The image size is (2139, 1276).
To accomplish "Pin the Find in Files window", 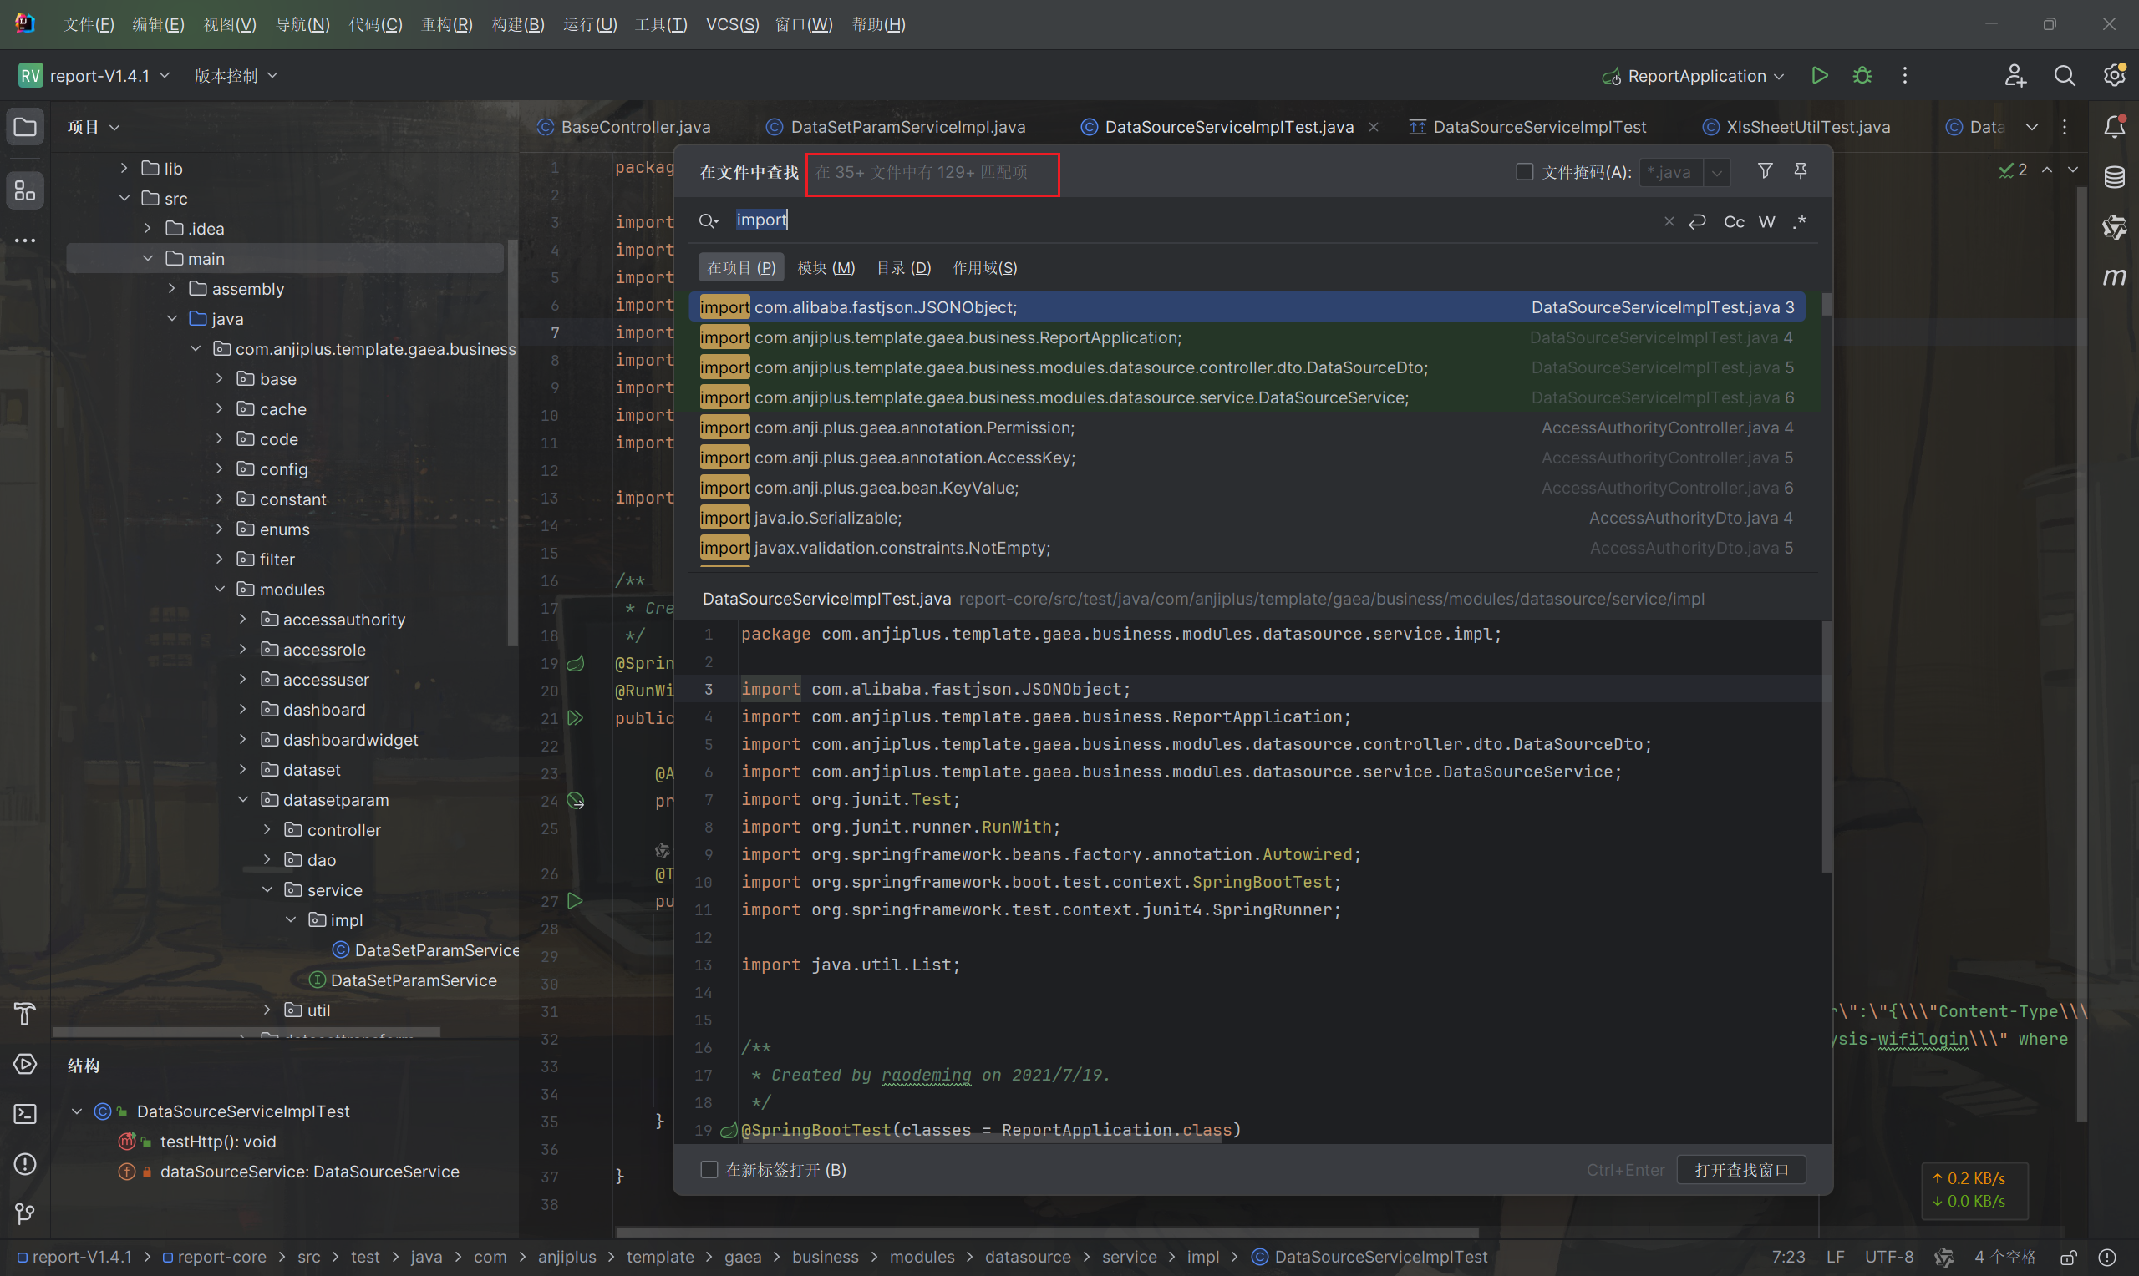I will [x=1800, y=171].
